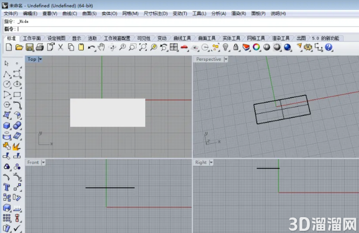Click the light bulb Hide objects icon
The image size is (359, 233).
(226, 47)
